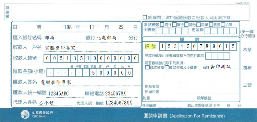The width and height of the screenshot is (257, 122).
Task: Check the 匯款金額及手續費 deduction checkbox
Action: point(167,67)
